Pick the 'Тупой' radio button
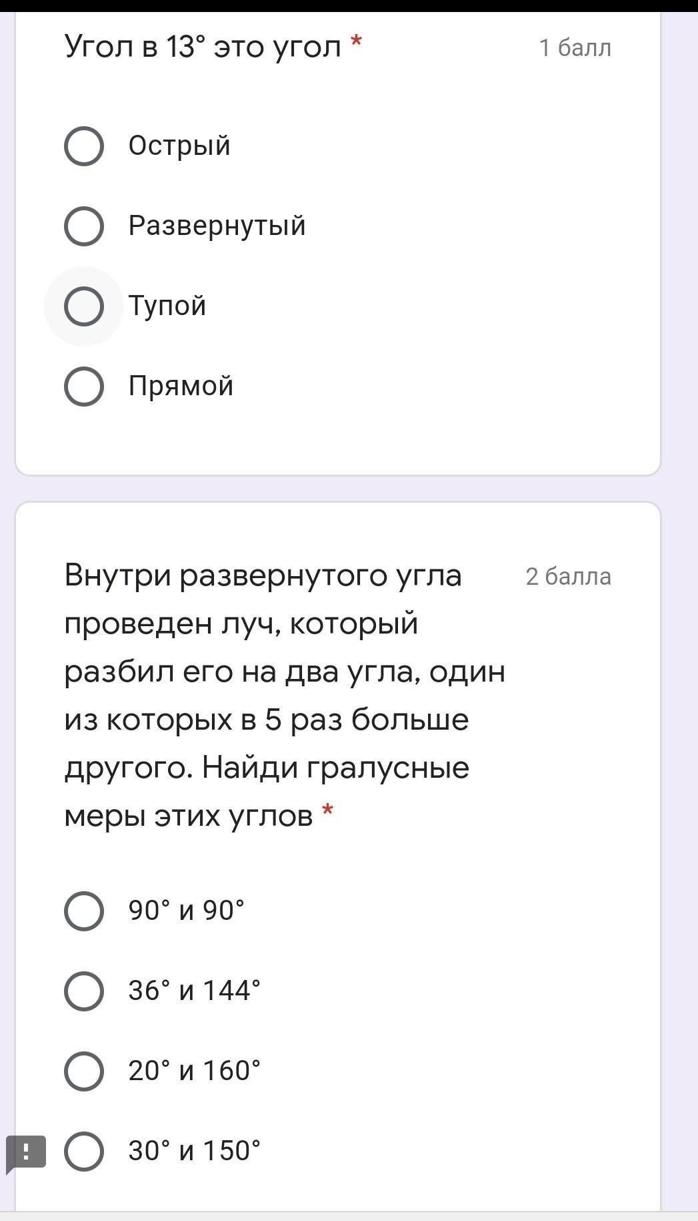 84,306
